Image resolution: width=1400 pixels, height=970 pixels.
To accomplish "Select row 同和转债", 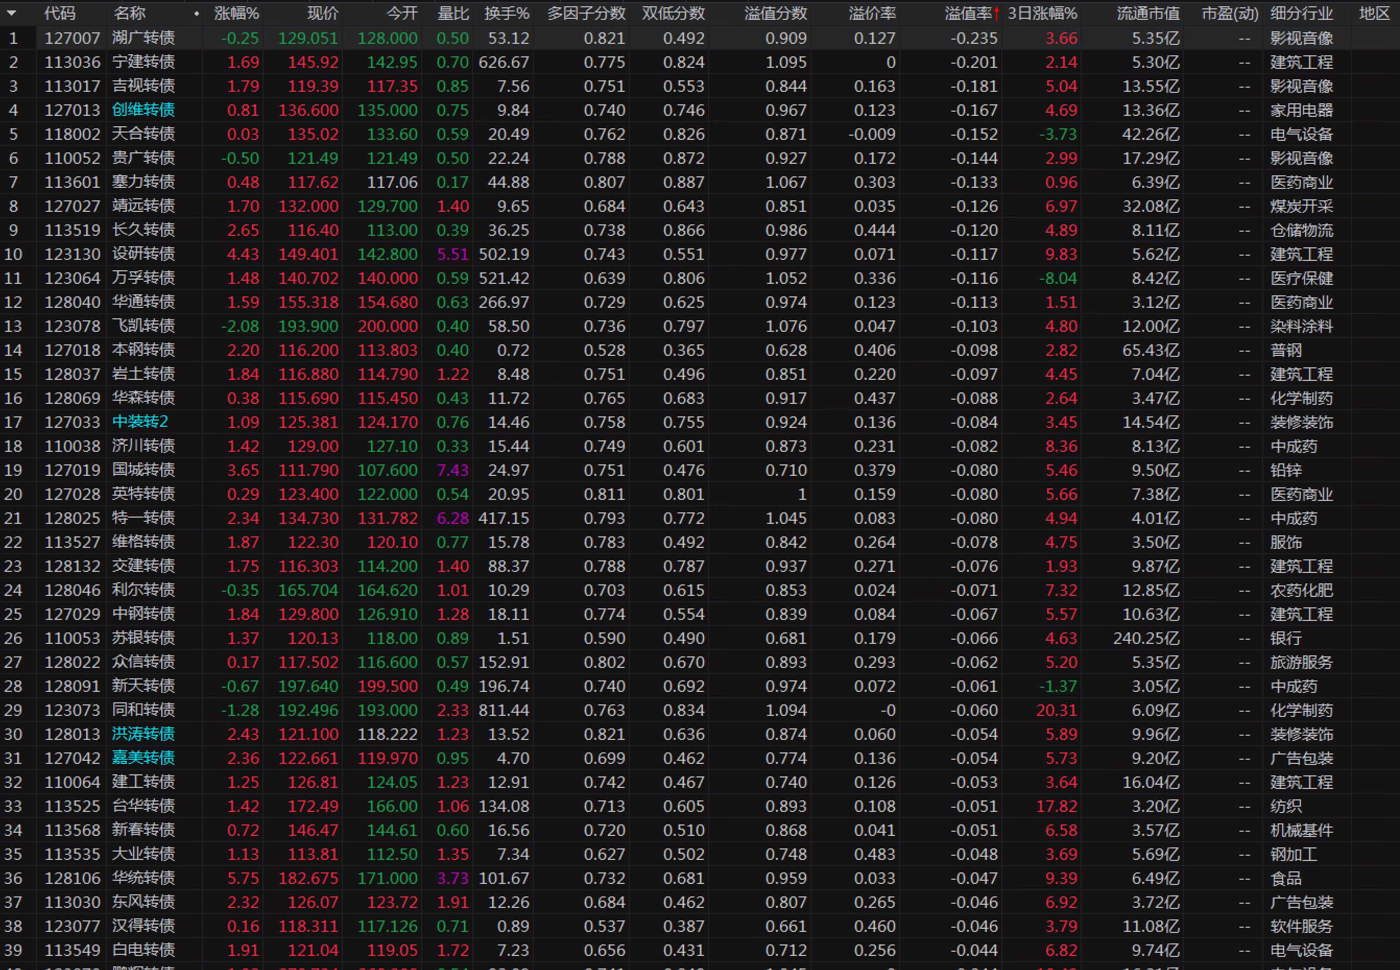I will [700, 711].
